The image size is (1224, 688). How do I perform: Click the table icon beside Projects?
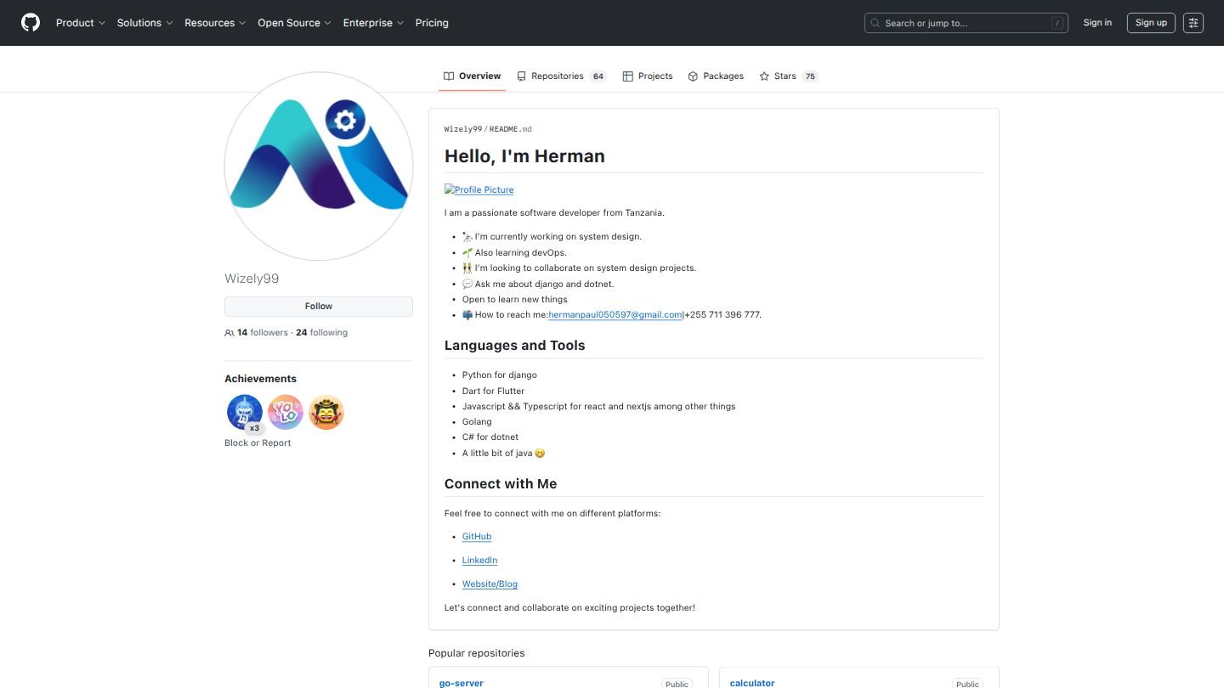pyautogui.click(x=627, y=76)
